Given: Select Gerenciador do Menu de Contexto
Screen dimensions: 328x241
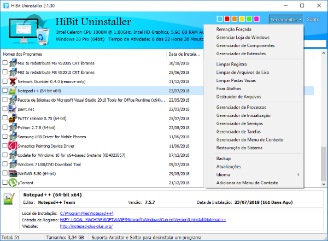Looking at the screenshot, I should click(x=250, y=139).
